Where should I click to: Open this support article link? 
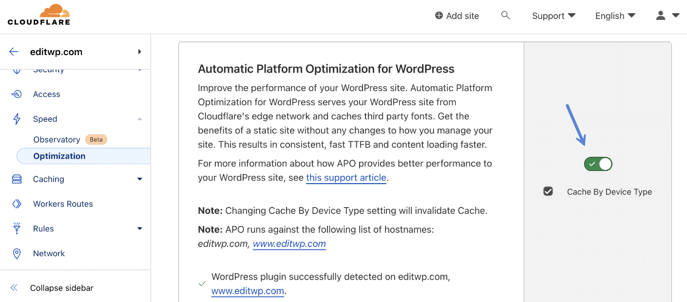(x=346, y=177)
